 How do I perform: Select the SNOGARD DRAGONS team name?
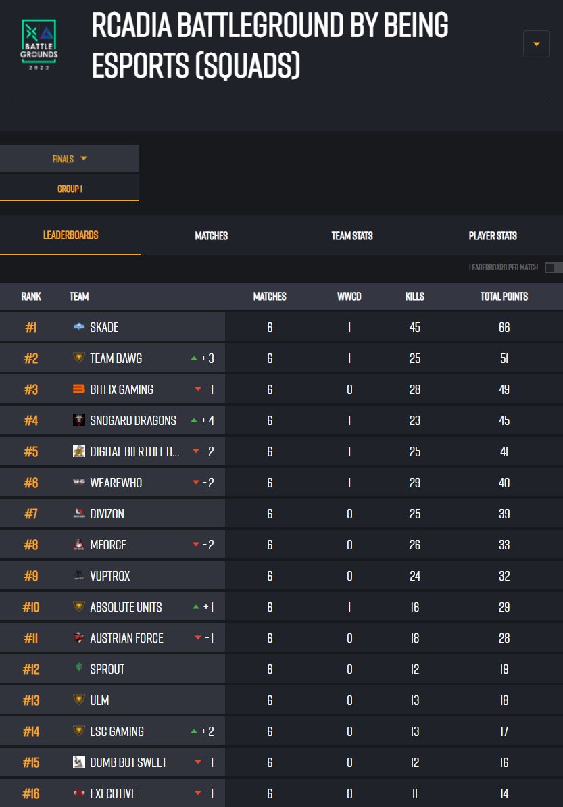click(132, 420)
